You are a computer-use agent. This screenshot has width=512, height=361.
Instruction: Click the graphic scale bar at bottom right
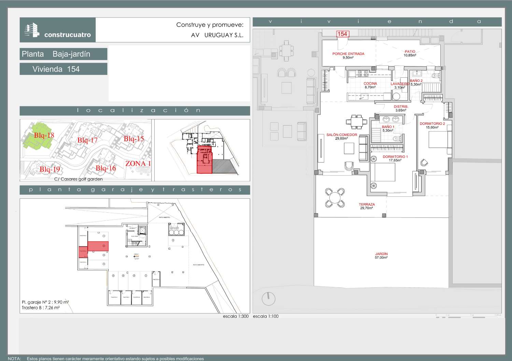pyautogui.click(x=468, y=316)
